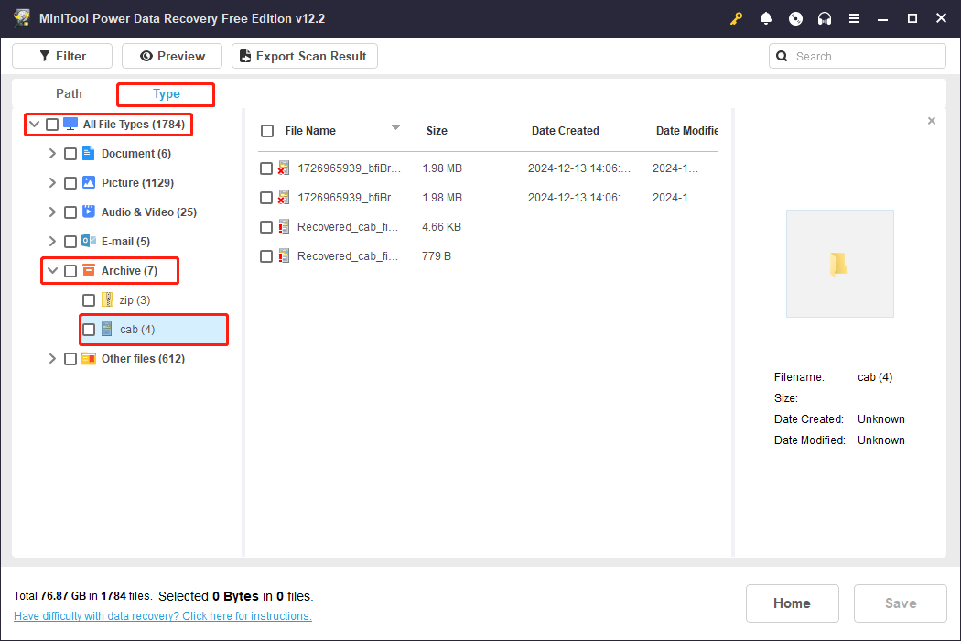
Task: Click the Document category icon
Action: tap(88, 153)
